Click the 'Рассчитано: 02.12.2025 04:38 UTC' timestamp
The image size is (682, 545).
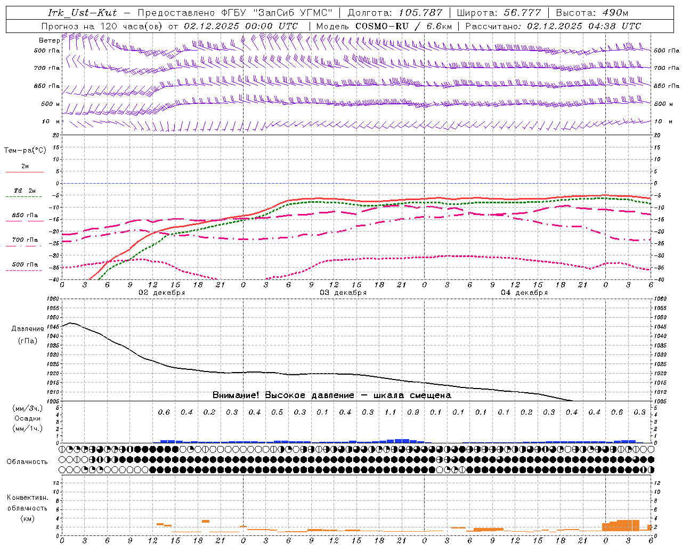(x=553, y=26)
